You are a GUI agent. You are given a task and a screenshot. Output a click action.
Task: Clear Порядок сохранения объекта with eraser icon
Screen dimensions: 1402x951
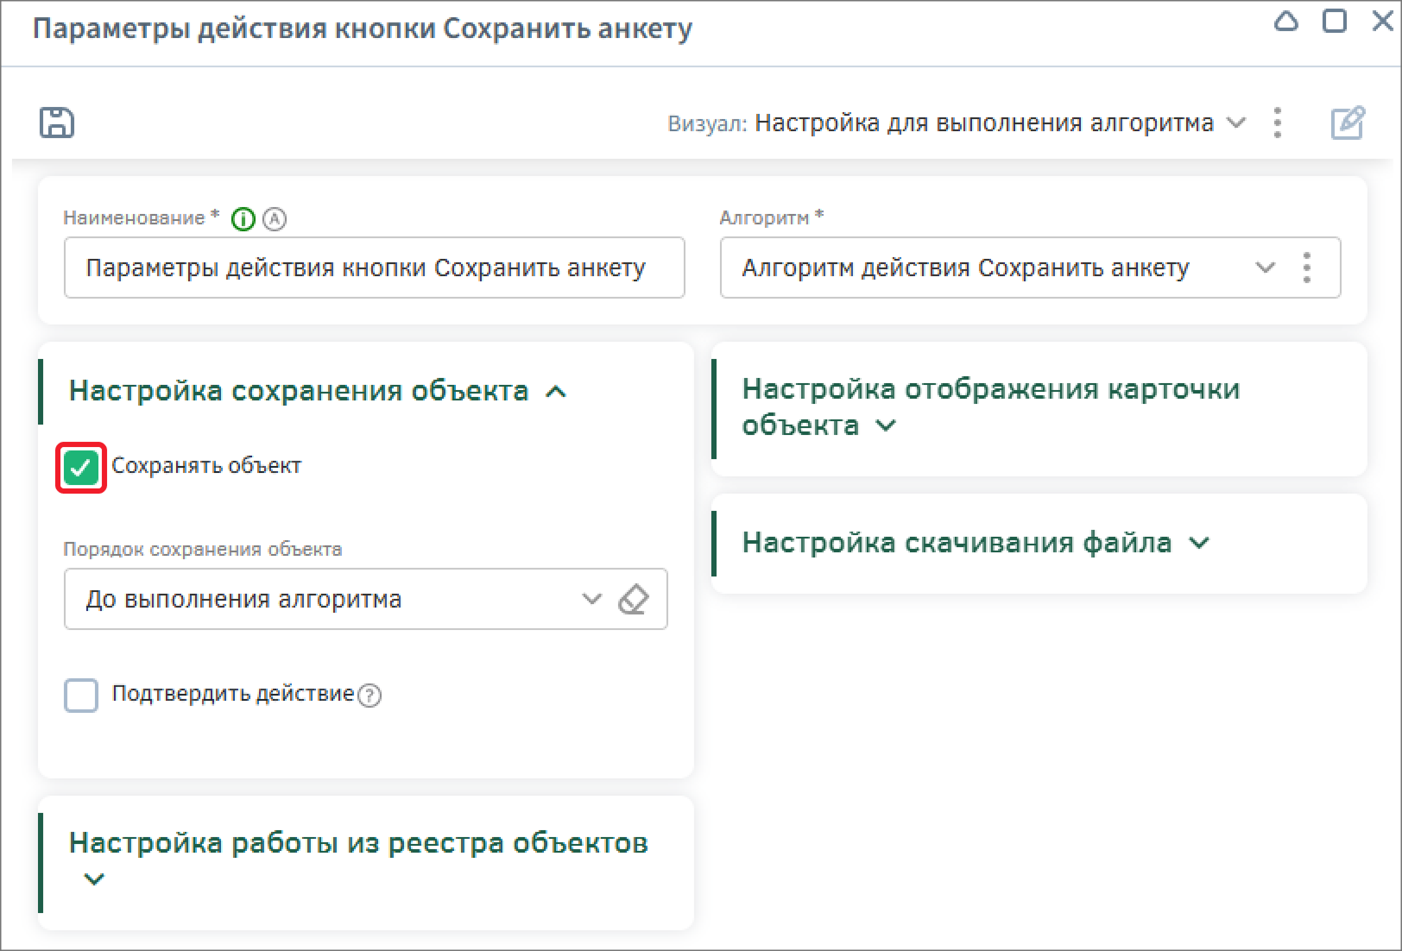point(634,599)
